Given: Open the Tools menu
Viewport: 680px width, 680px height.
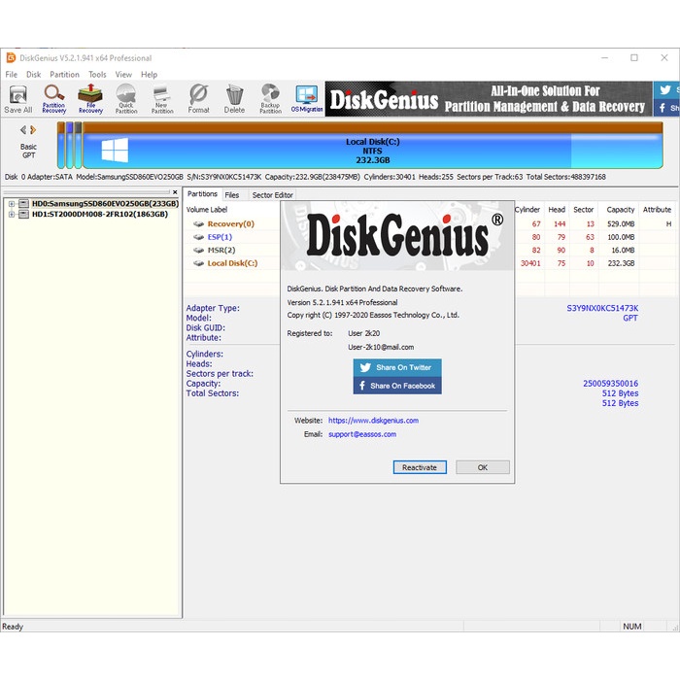Looking at the screenshot, I should (97, 75).
